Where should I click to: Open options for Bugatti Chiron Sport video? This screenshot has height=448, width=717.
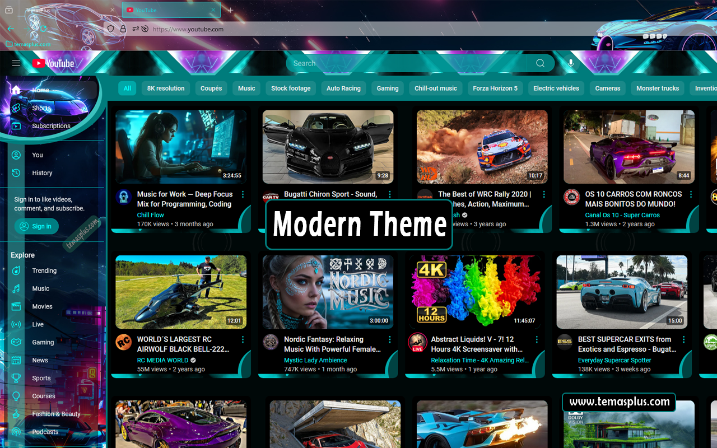click(x=390, y=194)
